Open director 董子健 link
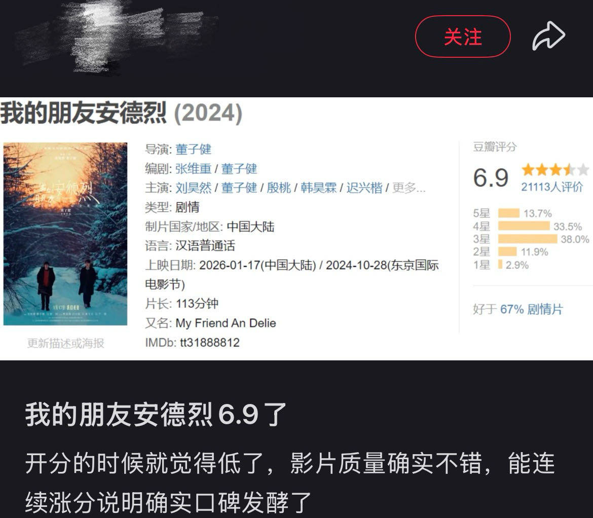 pyautogui.click(x=193, y=149)
